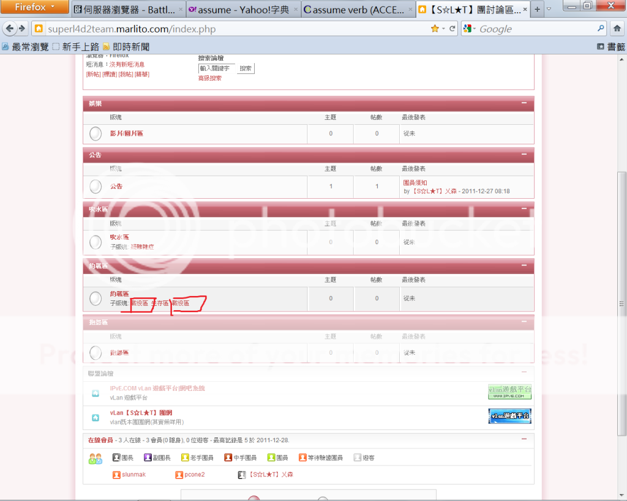Screen dimensions: 627x501
Task: Click the magnifier icon in the Google search box
Action: [601, 29]
